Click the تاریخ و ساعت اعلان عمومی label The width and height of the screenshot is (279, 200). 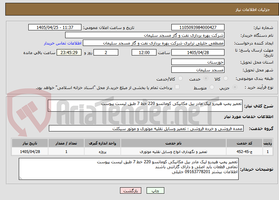pyautogui.click(x=109, y=28)
